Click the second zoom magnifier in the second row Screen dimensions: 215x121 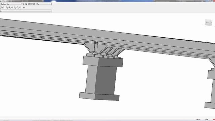tap(10, 7)
